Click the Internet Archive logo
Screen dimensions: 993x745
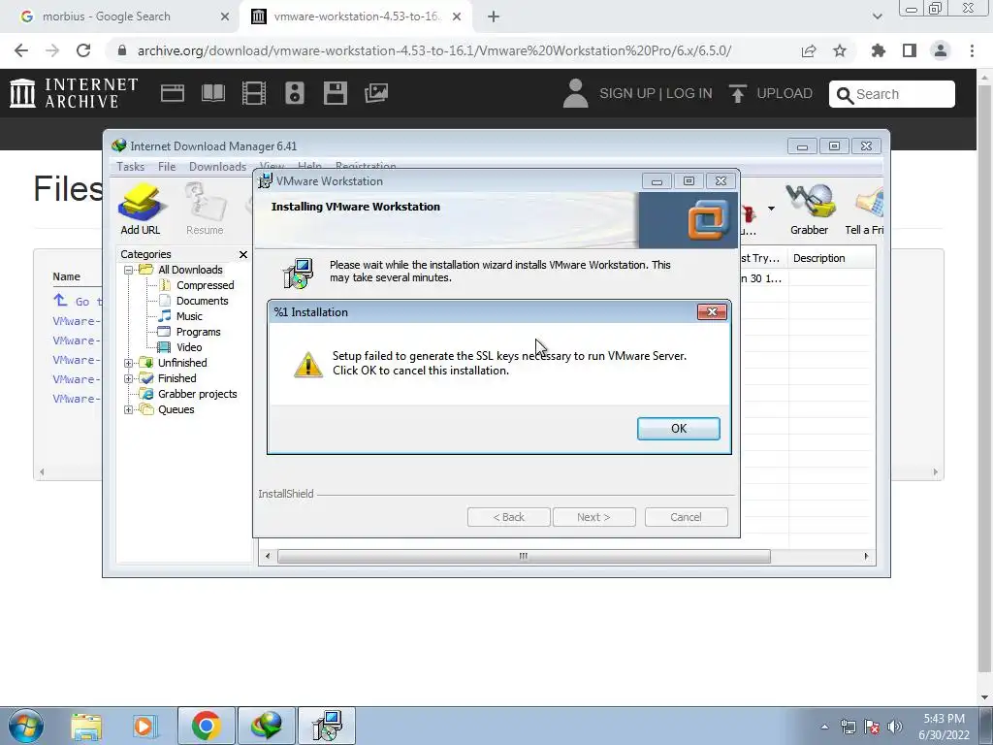(x=74, y=93)
